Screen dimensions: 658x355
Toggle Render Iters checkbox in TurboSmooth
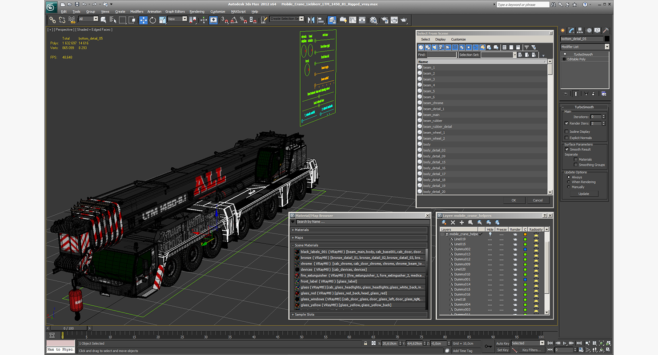pos(566,123)
